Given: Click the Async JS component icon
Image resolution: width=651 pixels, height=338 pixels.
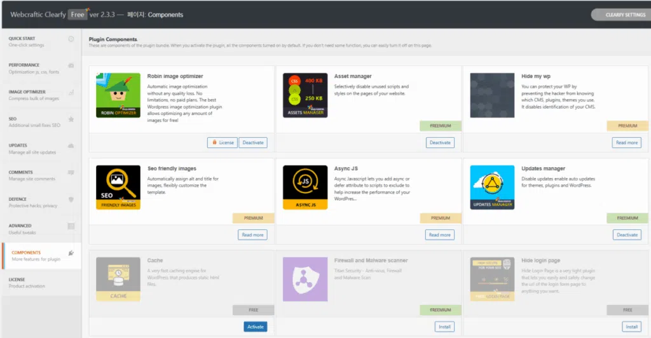Looking at the screenshot, I should (305, 187).
